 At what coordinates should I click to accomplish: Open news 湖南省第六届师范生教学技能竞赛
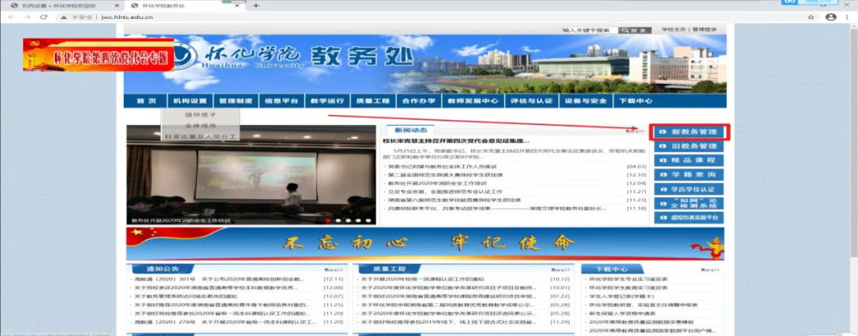coord(454,200)
